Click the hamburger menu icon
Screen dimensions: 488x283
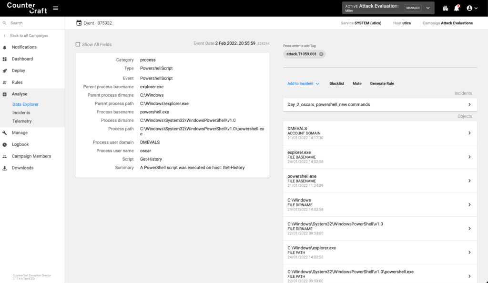[x=56, y=8]
